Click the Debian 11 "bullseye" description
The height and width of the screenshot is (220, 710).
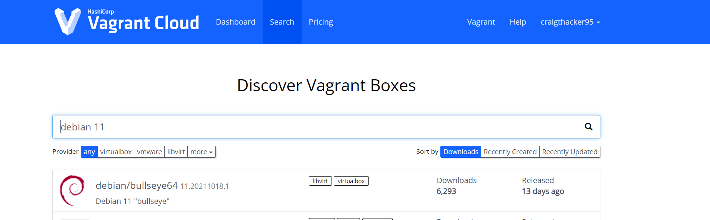click(133, 201)
